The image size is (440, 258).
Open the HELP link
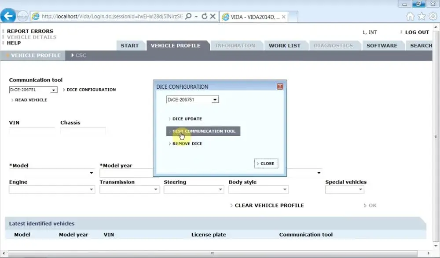[x=14, y=43]
